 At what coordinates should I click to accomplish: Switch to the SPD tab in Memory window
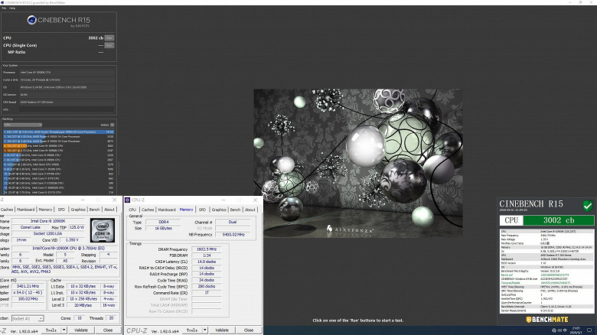click(202, 209)
